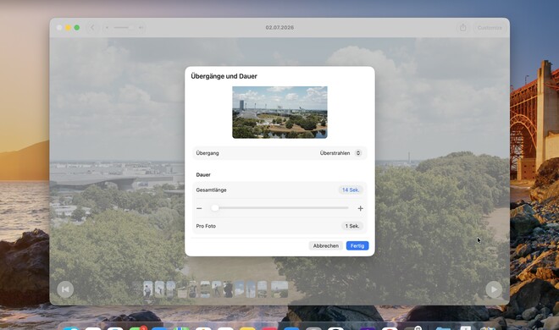Click the 02.07.2026 window title
The height and width of the screenshot is (330, 559).
pyautogui.click(x=279, y=27)
